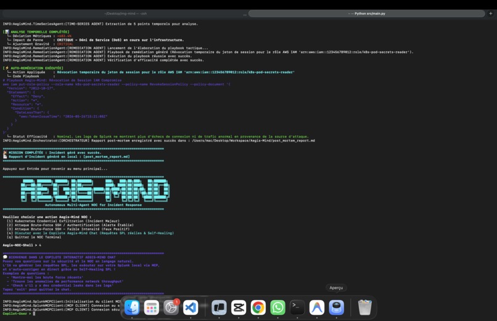
Task: Click the Lancement de l'élaboration du playbook line
Action: click(x=105, y=48)
